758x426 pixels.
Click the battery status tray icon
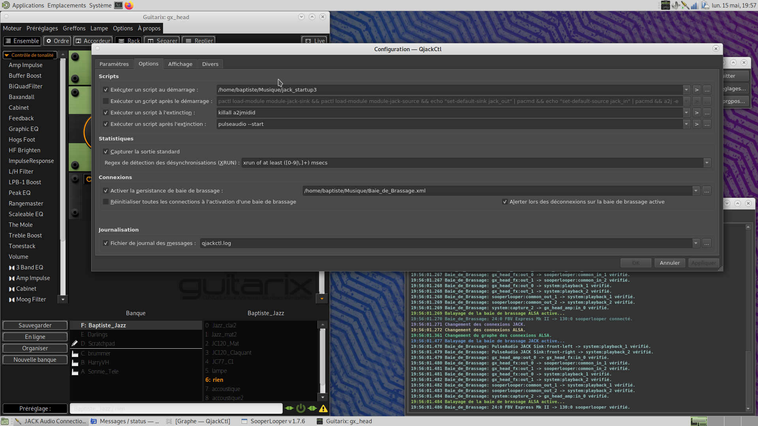705,5
